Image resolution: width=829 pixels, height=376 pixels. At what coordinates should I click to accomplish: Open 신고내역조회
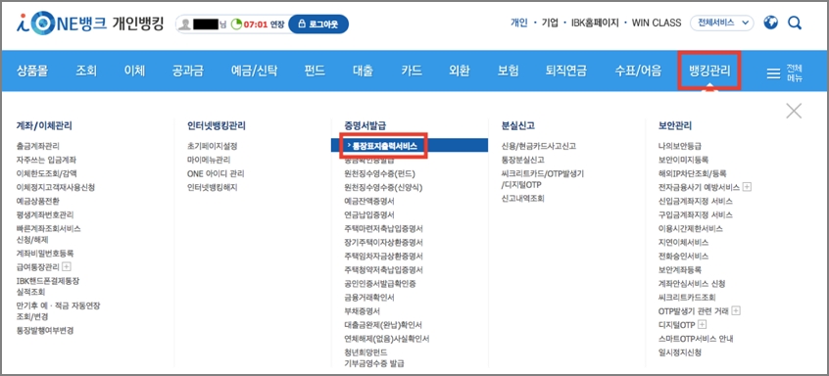point(522,199)
